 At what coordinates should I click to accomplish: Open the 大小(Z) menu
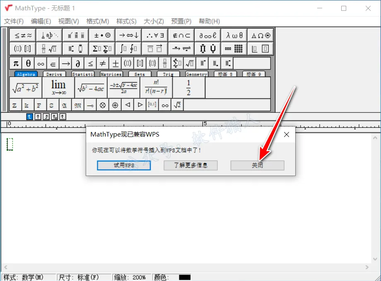tap(154, 22)
